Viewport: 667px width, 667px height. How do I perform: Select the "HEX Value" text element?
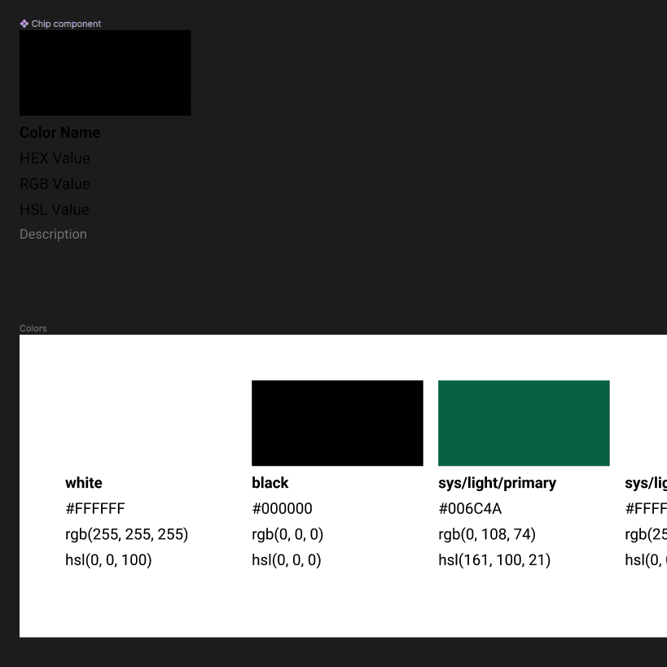coord(55,158)
